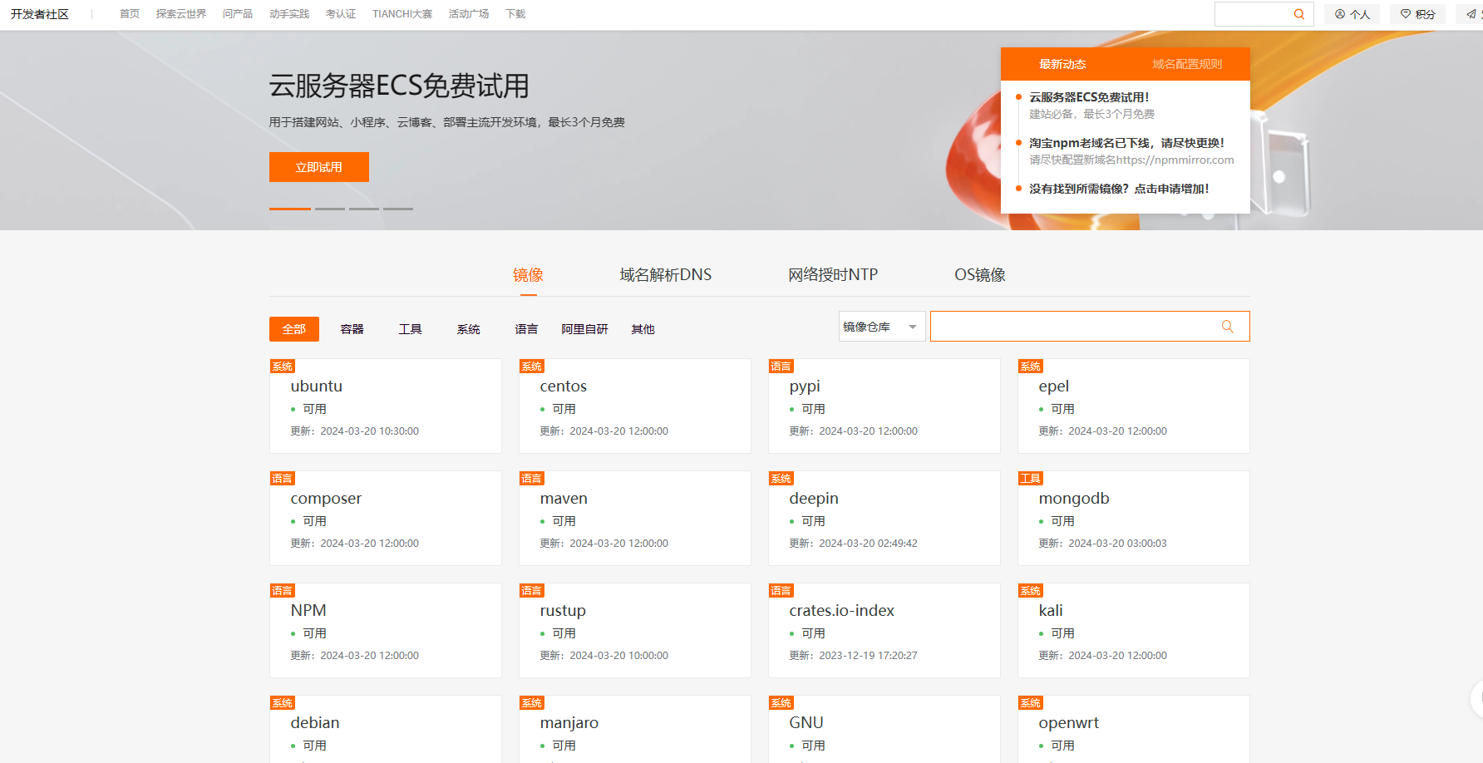
Task: Switch to 域名解析DNS tab
Action: 666,275
